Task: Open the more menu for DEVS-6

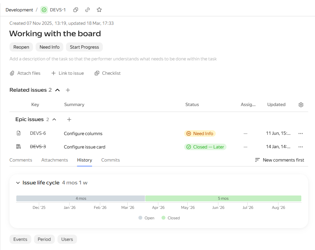Action: [x=301, y=133]
